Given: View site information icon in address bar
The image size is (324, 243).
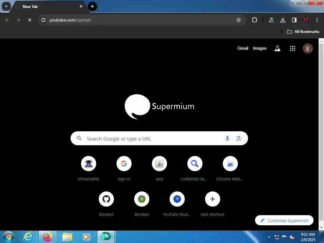Looking at the screenshot, I should 43,20.
